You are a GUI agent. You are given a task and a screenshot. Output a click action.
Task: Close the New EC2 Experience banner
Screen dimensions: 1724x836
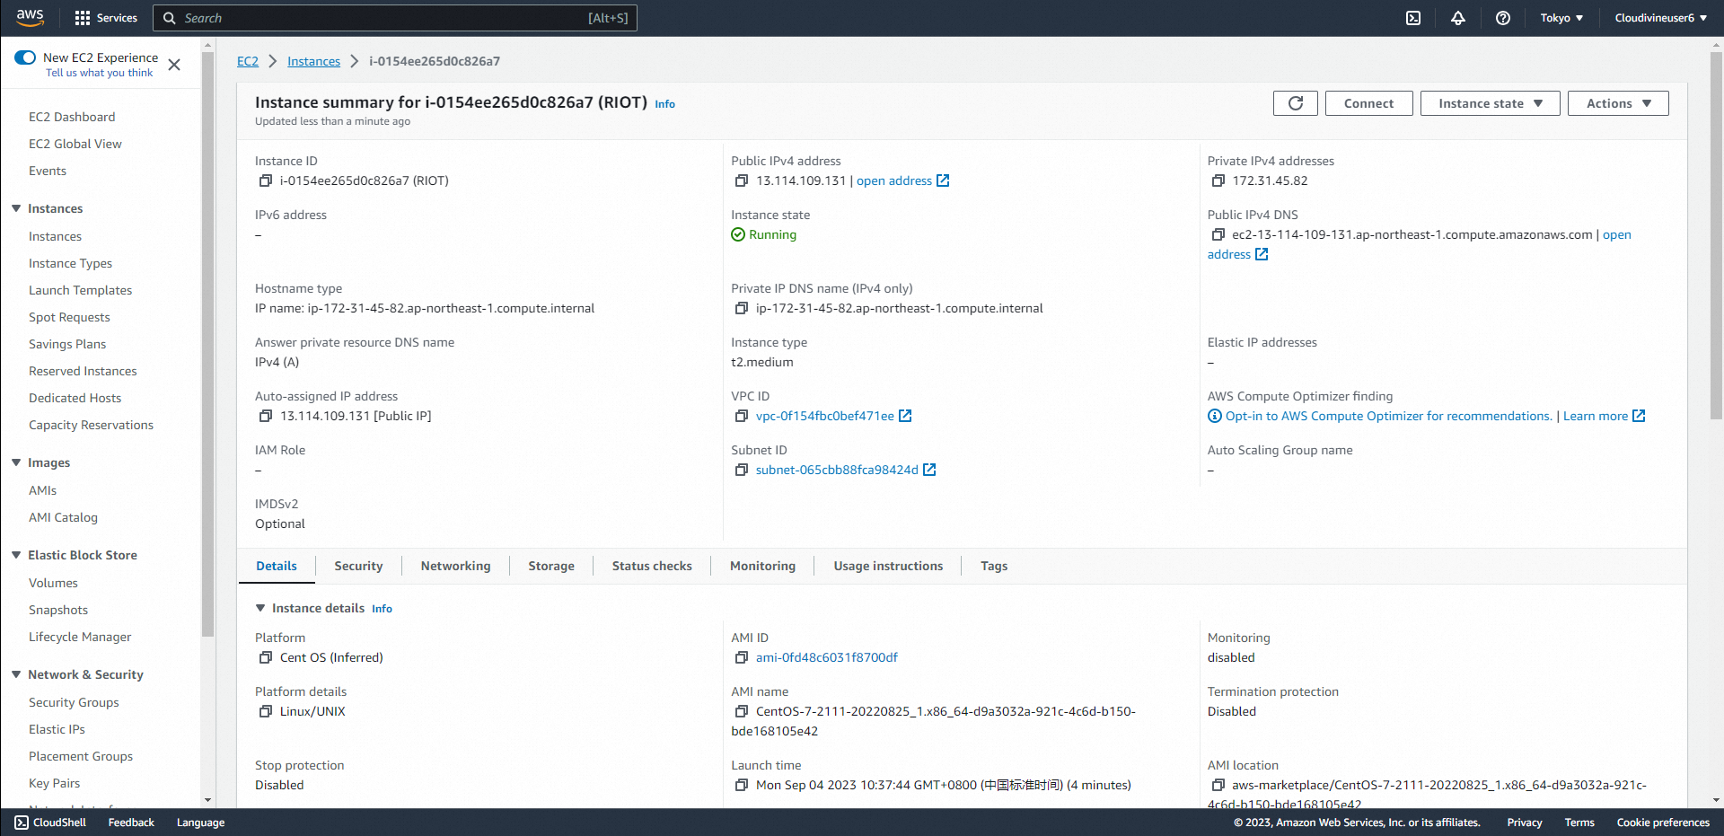click(x=174, y=65)
